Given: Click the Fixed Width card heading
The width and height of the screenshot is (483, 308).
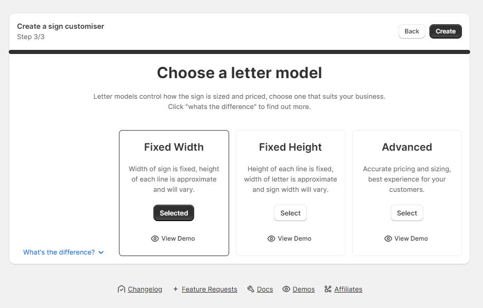Looking at the screenshot, I should coord(174,147).
